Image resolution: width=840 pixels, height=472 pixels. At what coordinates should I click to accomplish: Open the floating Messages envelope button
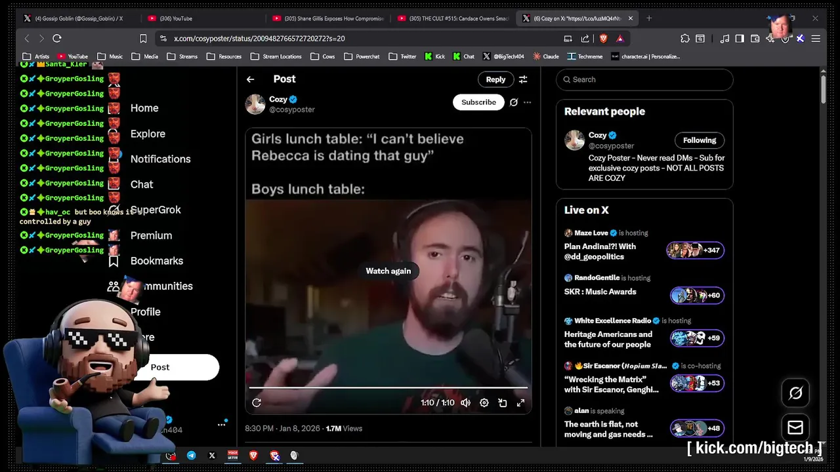(795, 428)
